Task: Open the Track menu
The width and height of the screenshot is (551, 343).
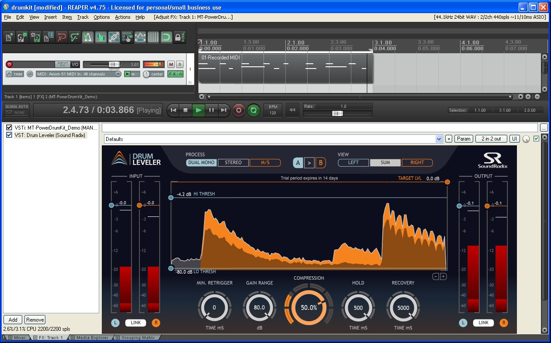Action: coord(83,17)
